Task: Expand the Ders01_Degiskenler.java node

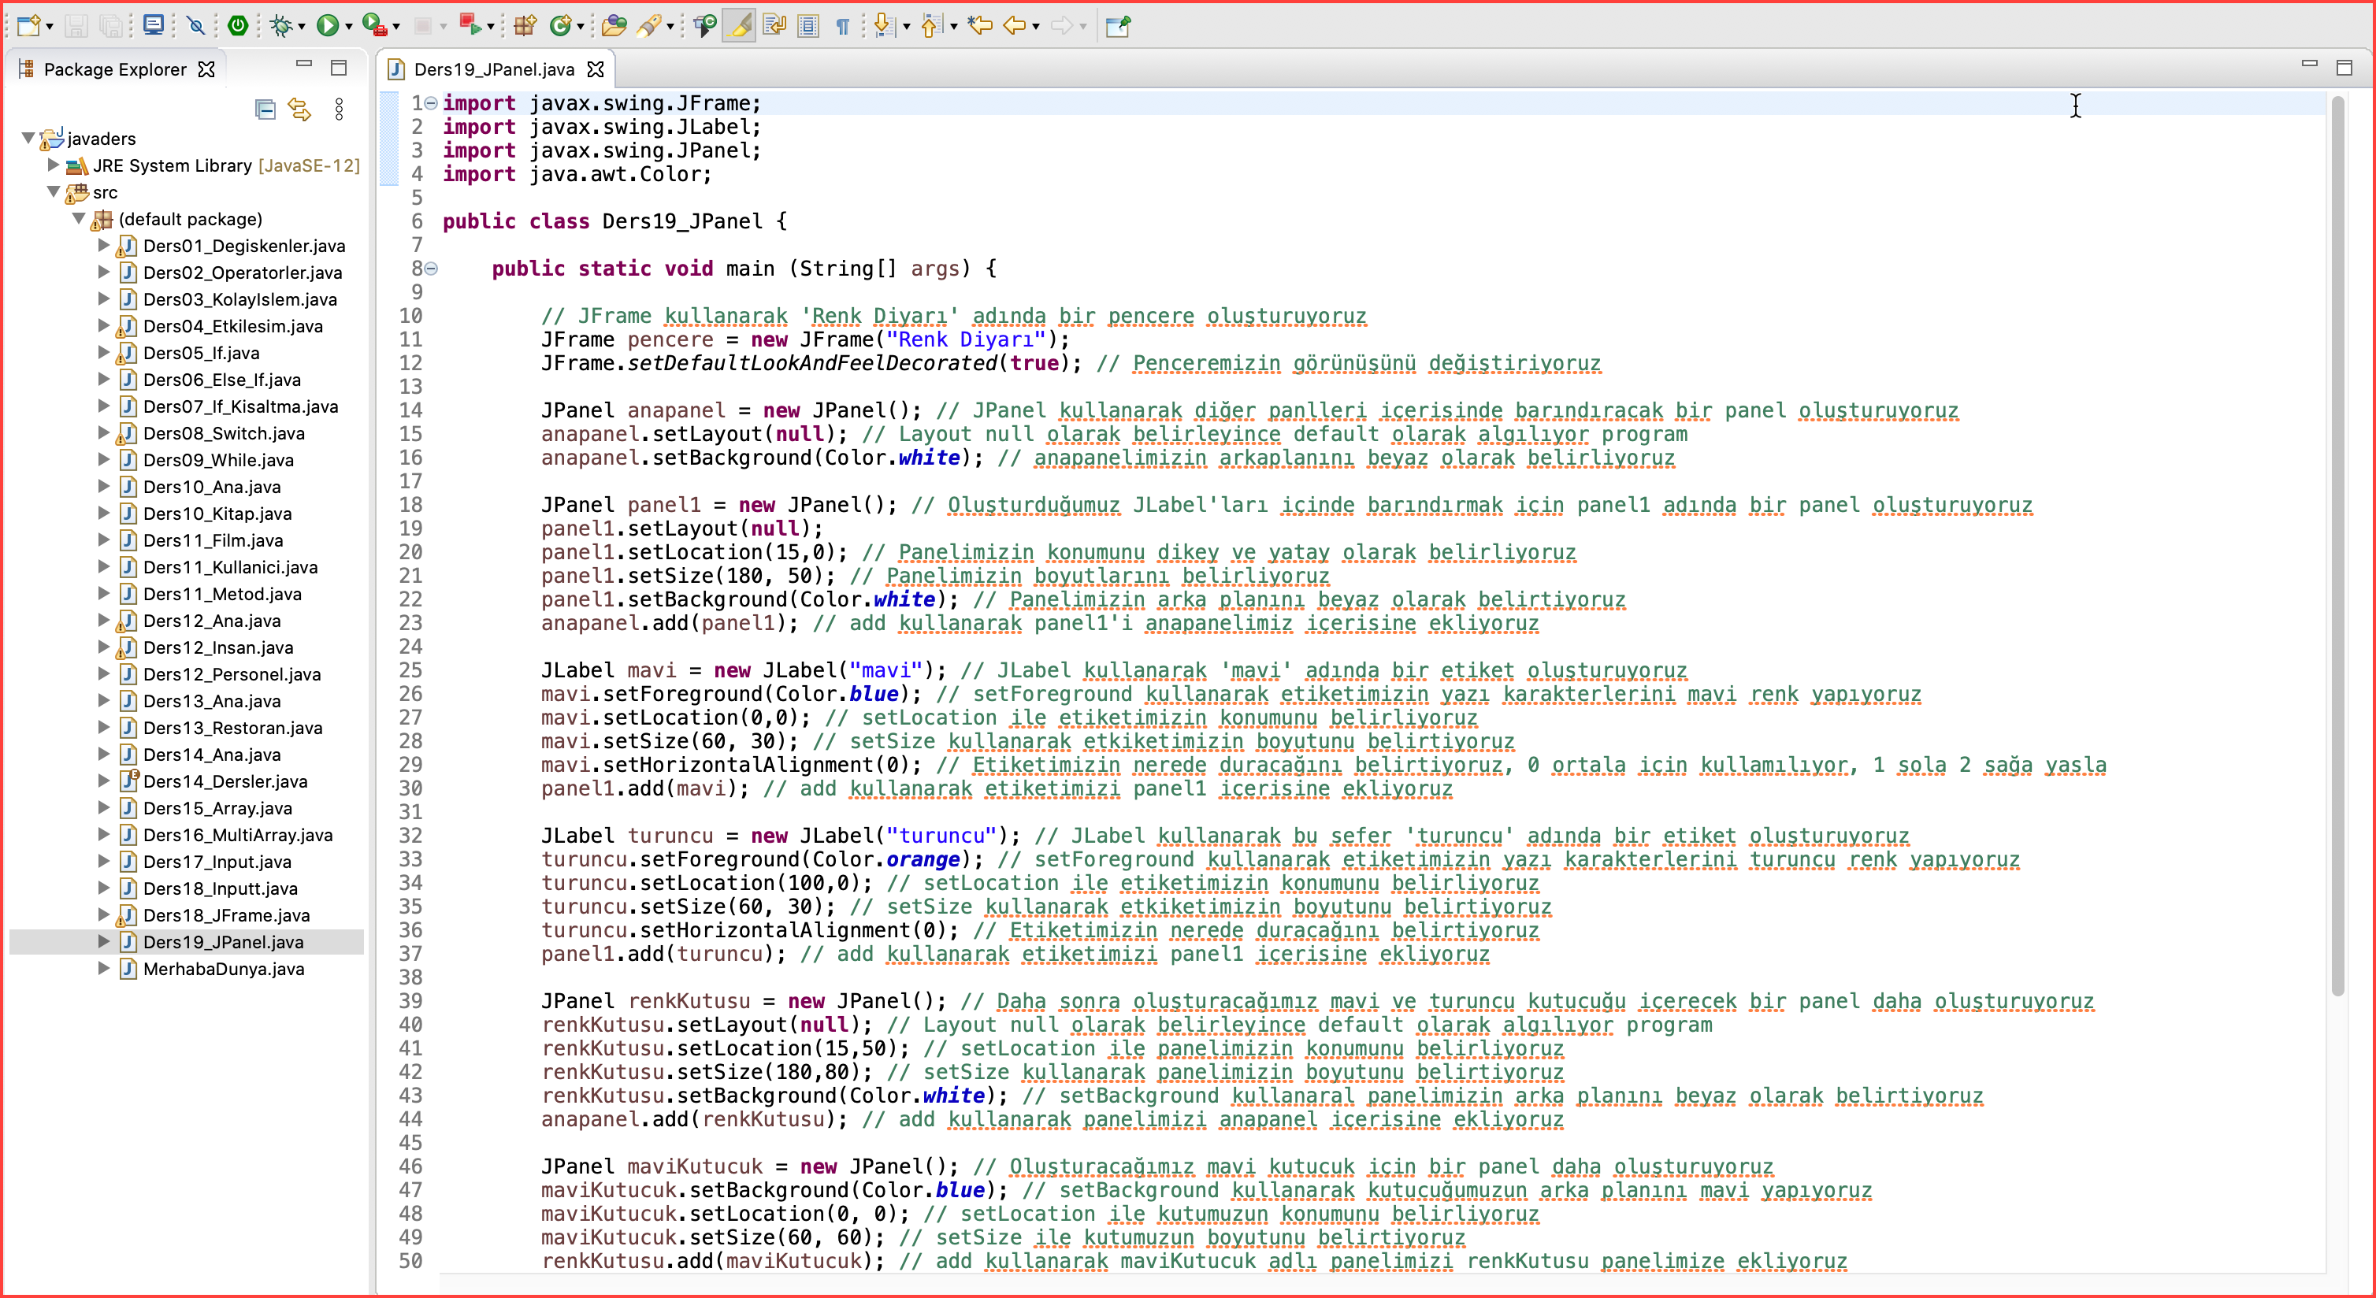Action: point(104,245)
